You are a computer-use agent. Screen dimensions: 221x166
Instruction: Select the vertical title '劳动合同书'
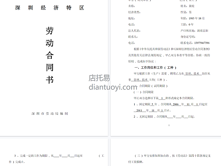click(49, 55)
